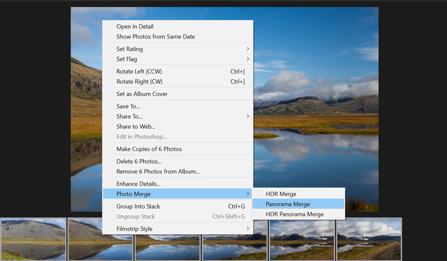Select Enhance Details... option
Screen dimensions: 447x261
coord(138,184)
